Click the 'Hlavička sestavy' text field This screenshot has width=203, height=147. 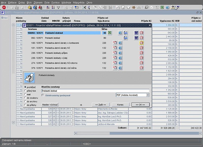point(95,91)
